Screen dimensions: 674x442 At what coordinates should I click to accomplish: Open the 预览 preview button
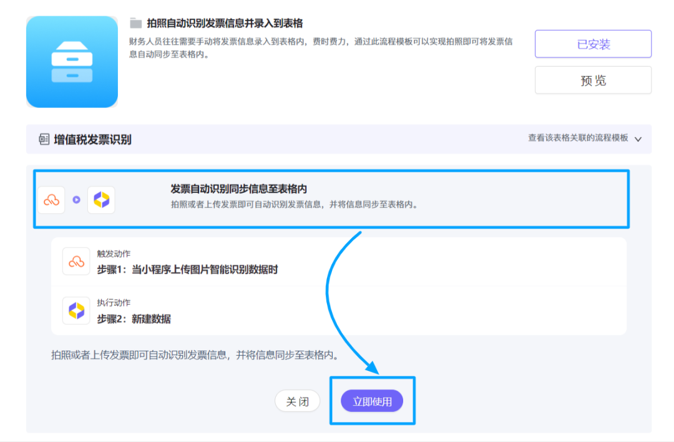(593, 80)
